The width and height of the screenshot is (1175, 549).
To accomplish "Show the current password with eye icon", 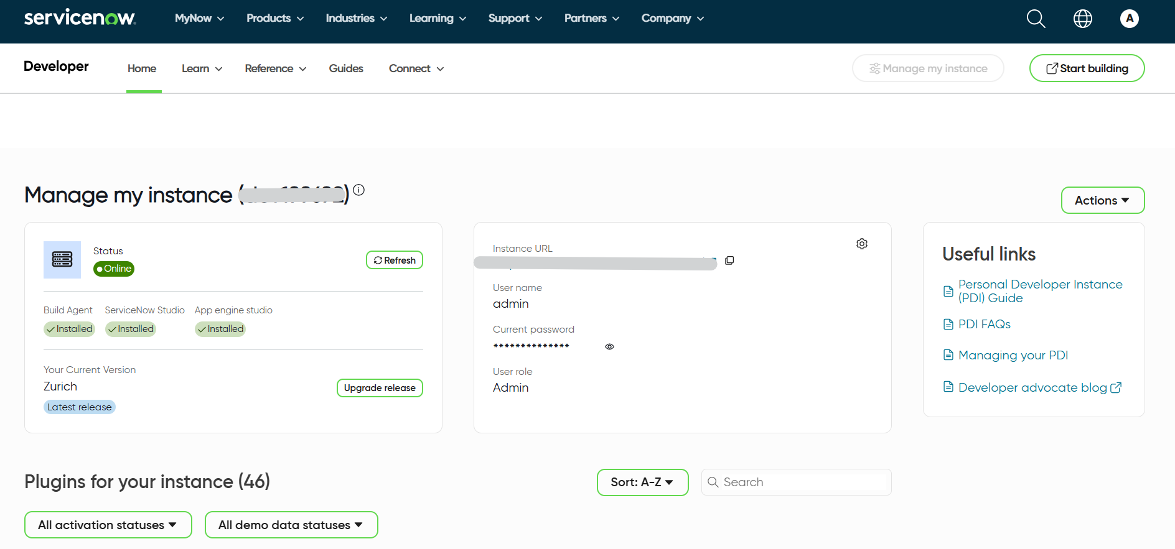I will point(609,346).
